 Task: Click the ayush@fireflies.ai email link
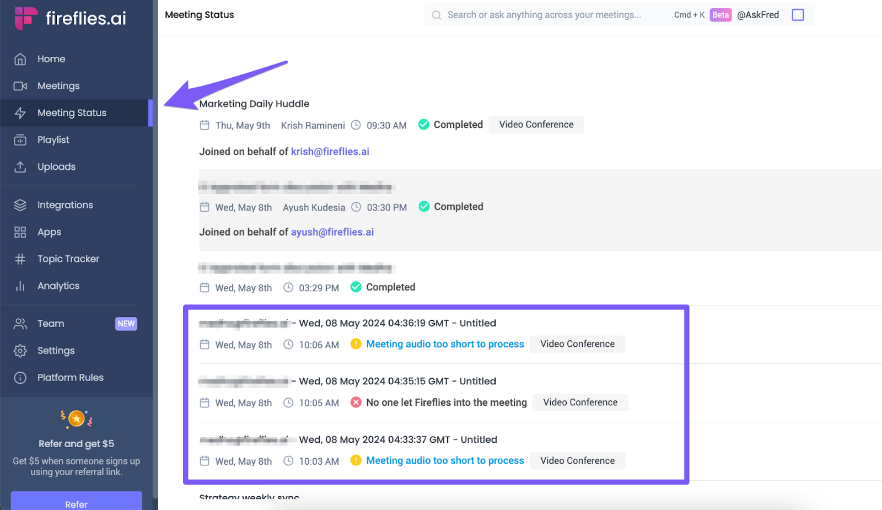(332, 232)
